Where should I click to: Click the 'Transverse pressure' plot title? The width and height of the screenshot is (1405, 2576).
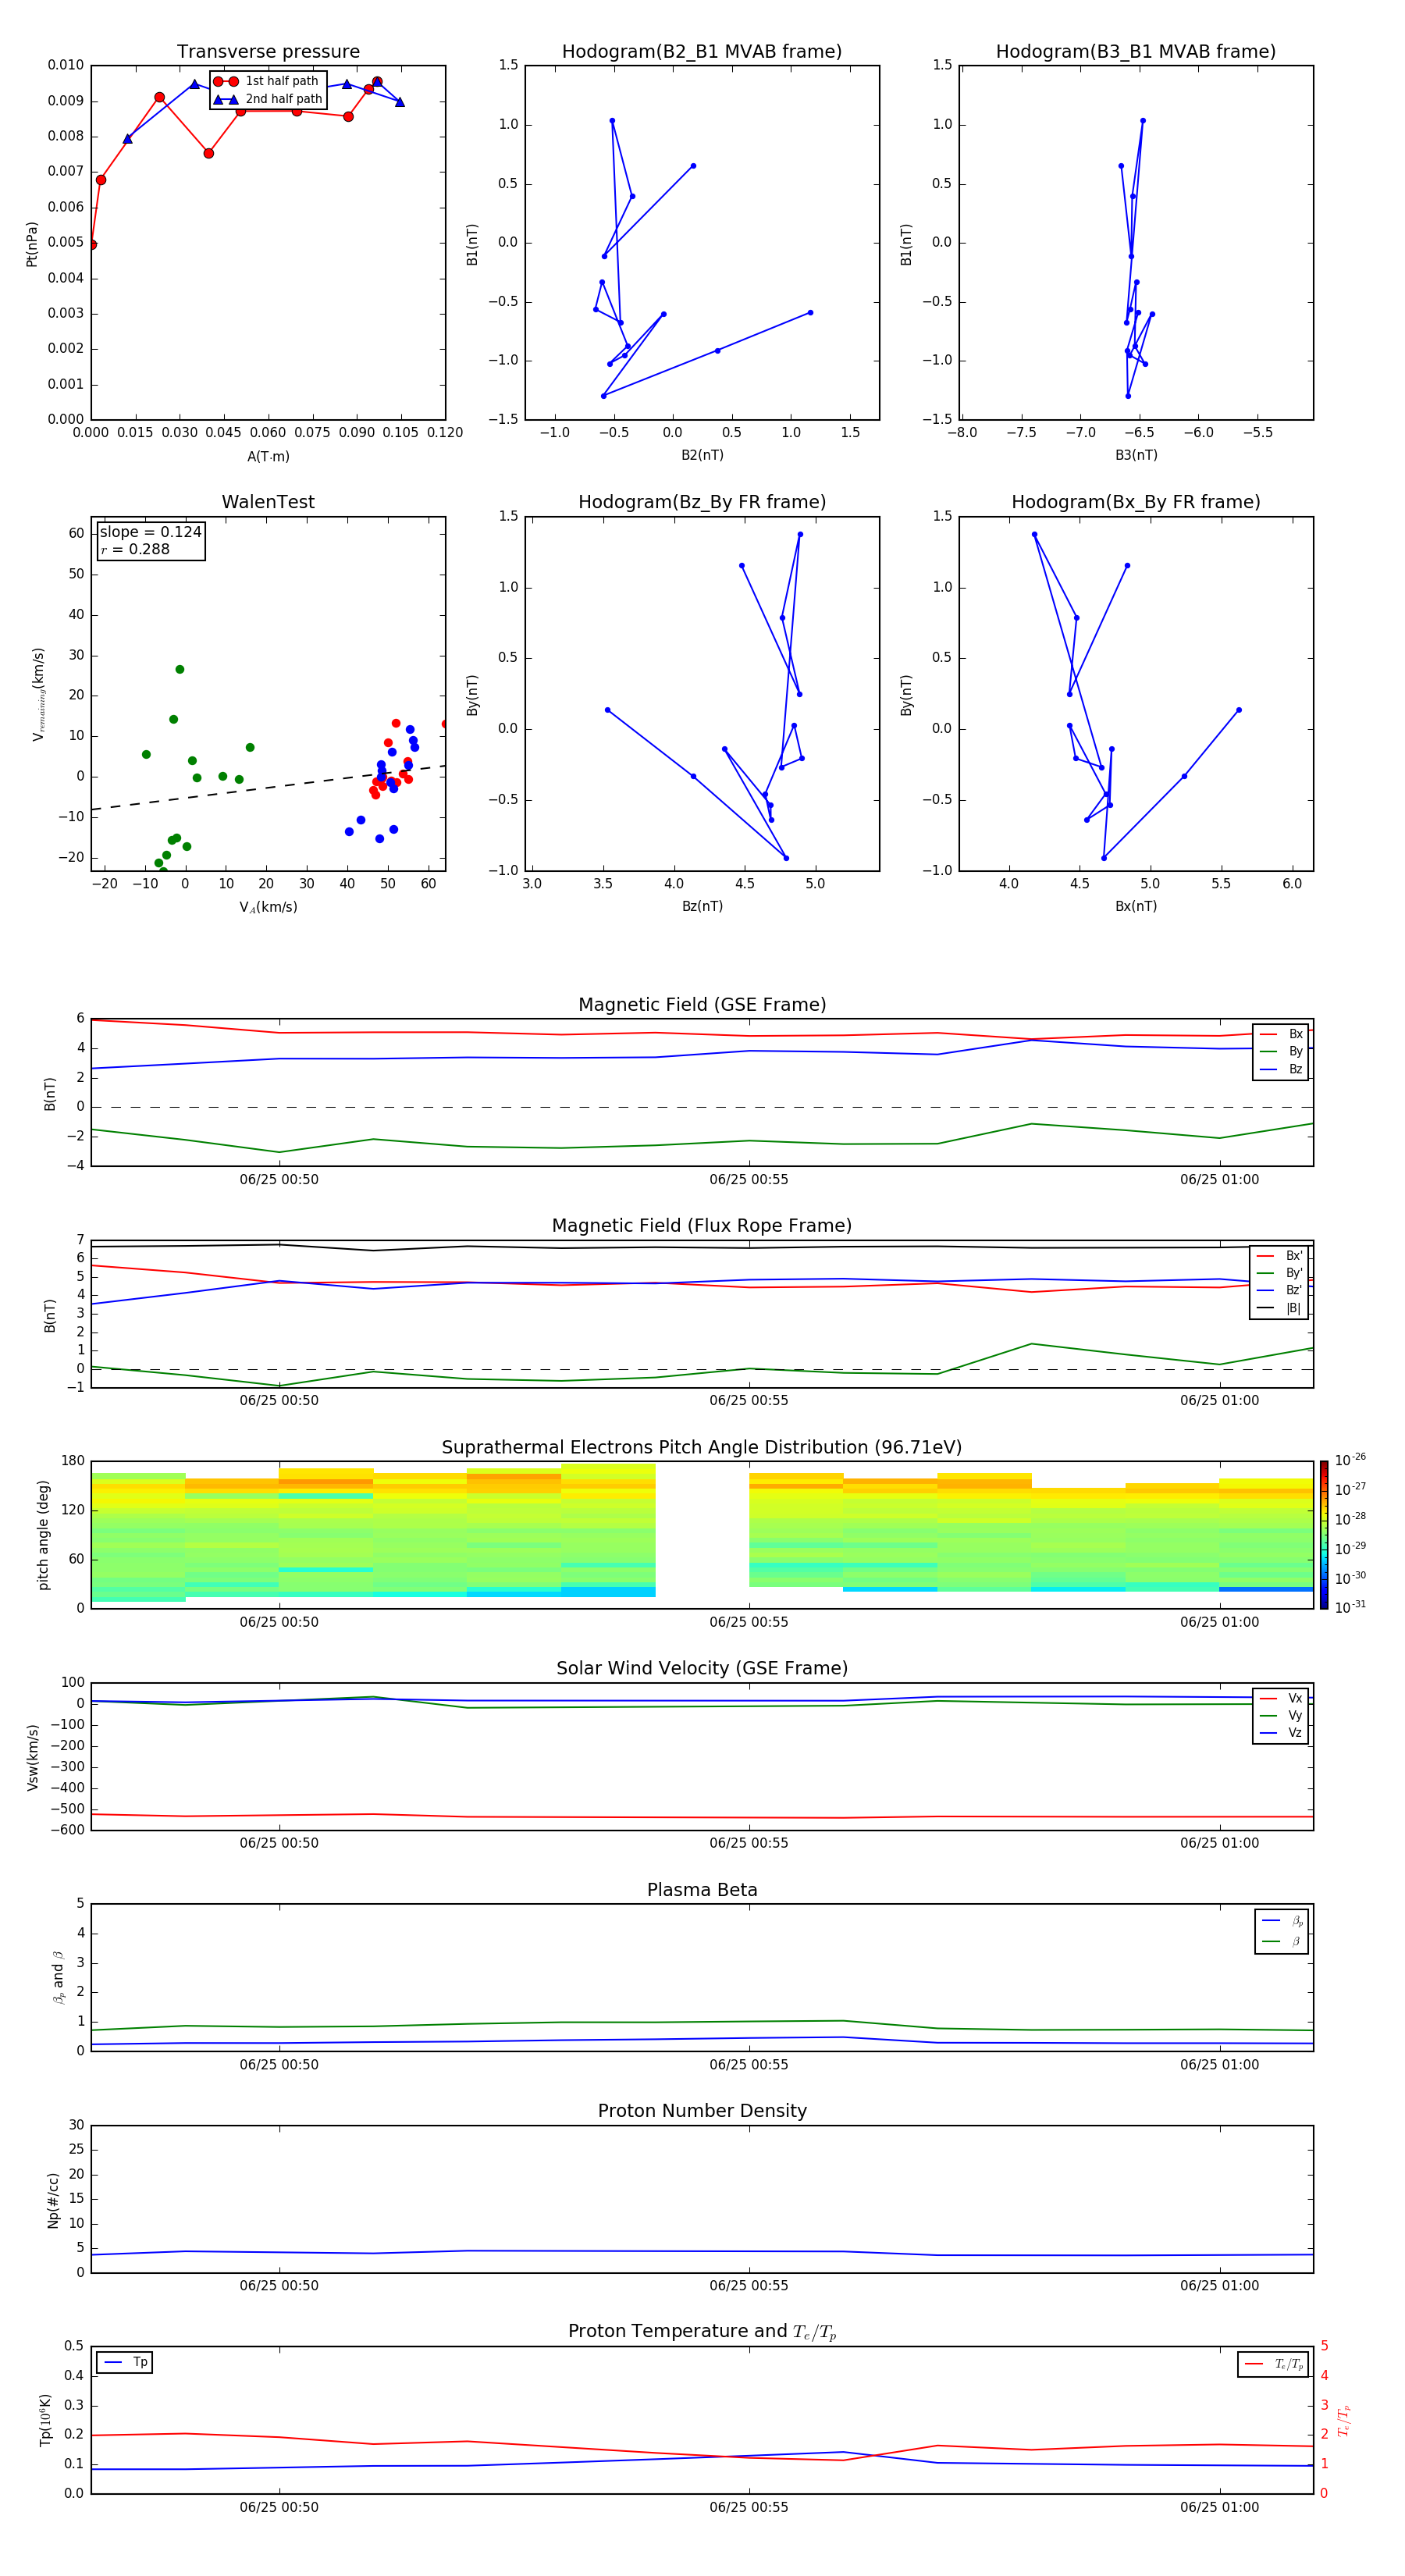pyautogui.click(x=268, y=52)
